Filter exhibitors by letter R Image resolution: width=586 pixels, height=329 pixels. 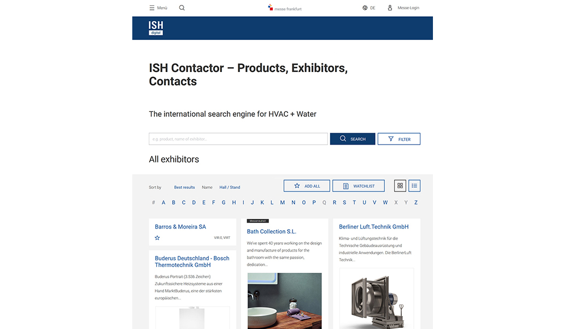335,202
